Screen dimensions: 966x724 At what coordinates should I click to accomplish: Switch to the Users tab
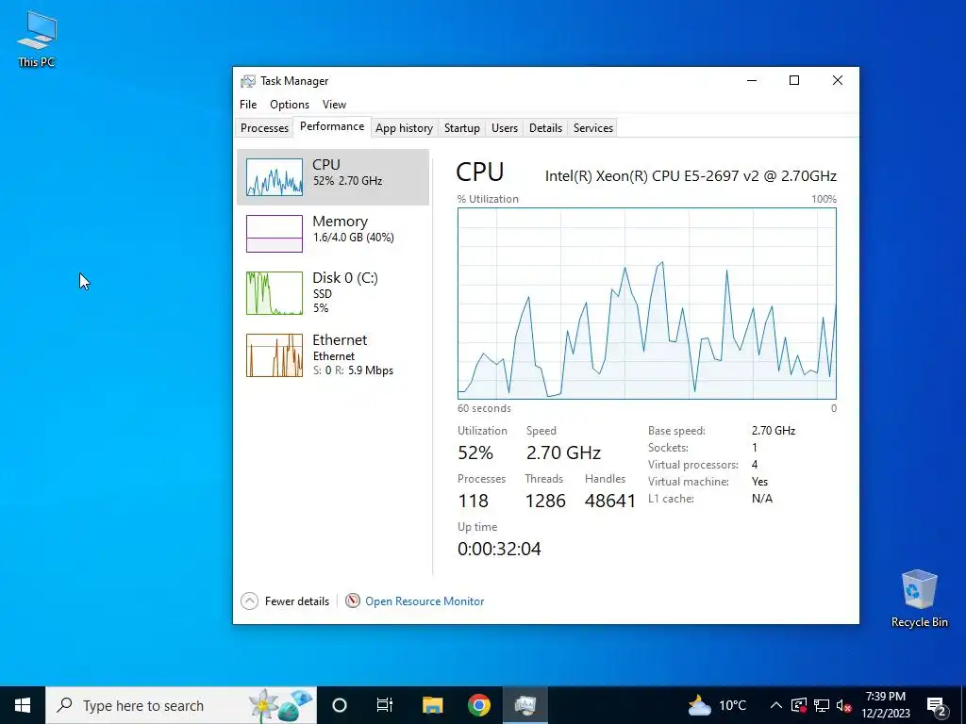(x=505, y=128)
